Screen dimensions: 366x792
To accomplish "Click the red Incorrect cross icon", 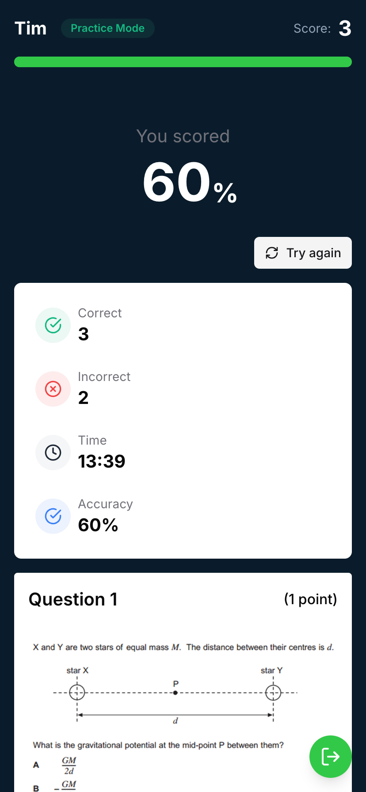I will click(x=53, y=389).
